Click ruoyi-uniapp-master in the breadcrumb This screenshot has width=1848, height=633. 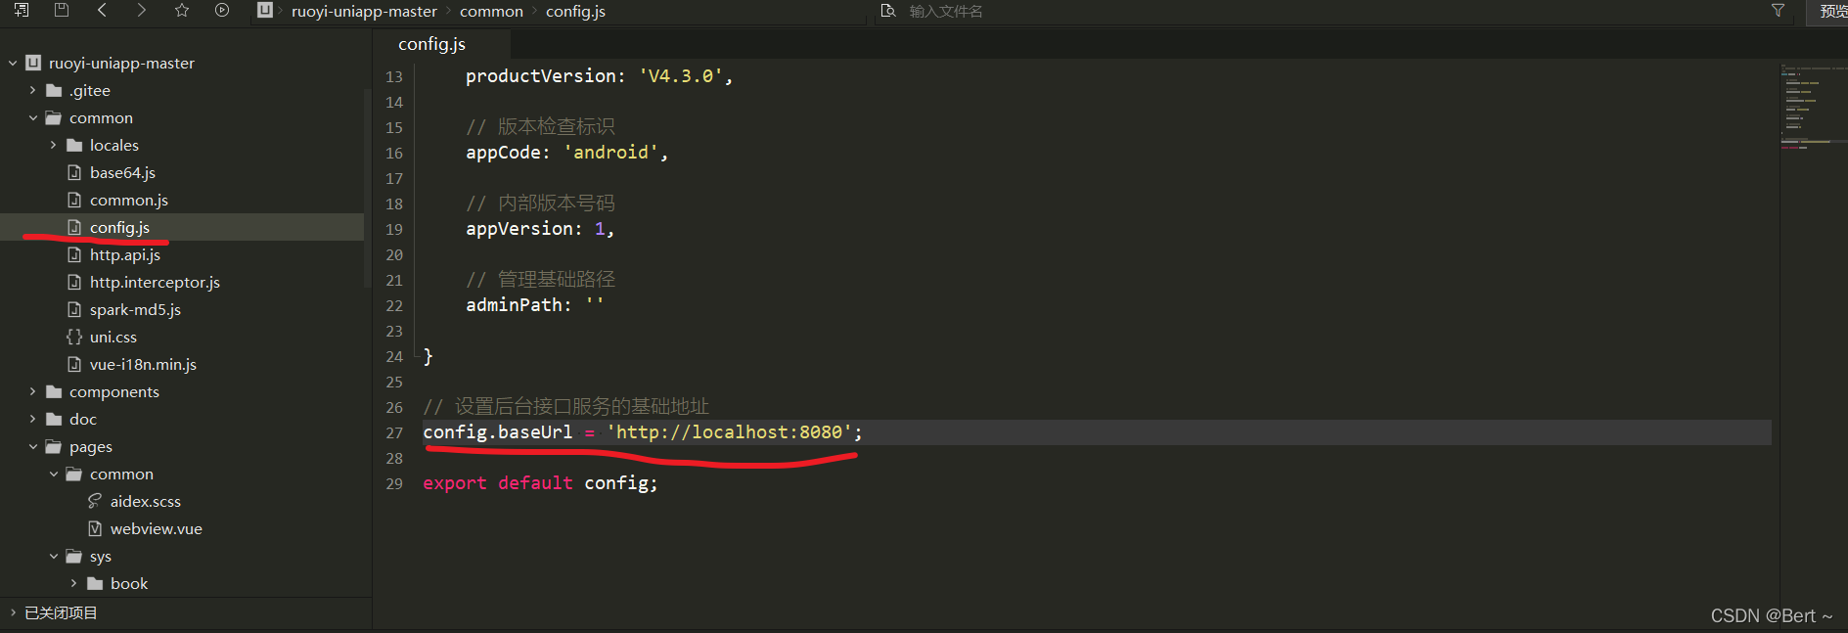click(364, 11)
